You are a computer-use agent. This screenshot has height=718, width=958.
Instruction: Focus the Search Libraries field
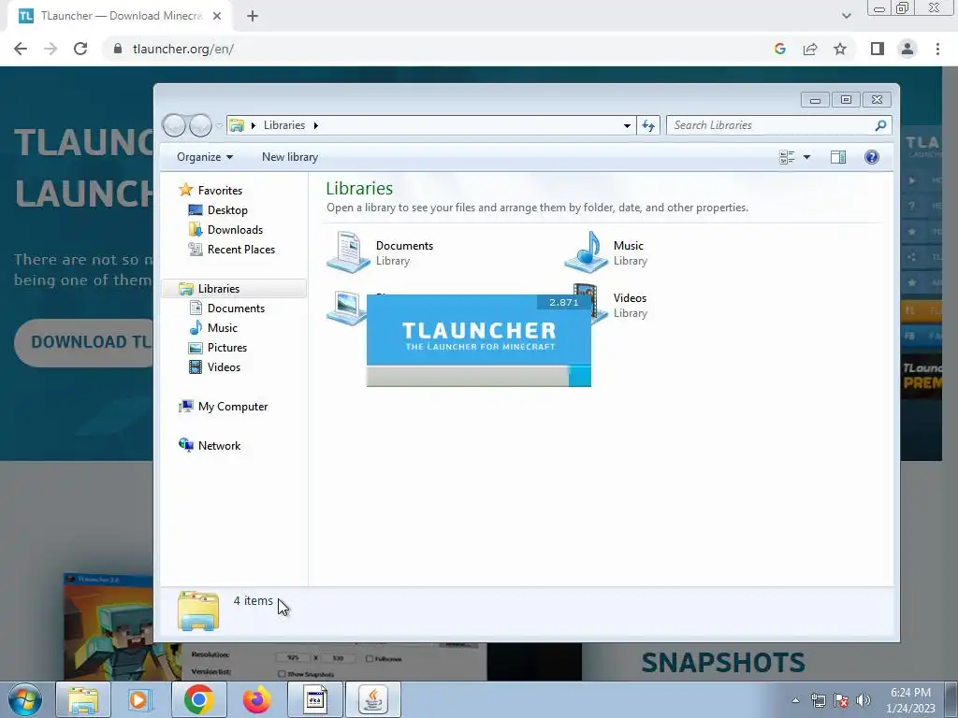pyautogui.click(x=778, y=125)
